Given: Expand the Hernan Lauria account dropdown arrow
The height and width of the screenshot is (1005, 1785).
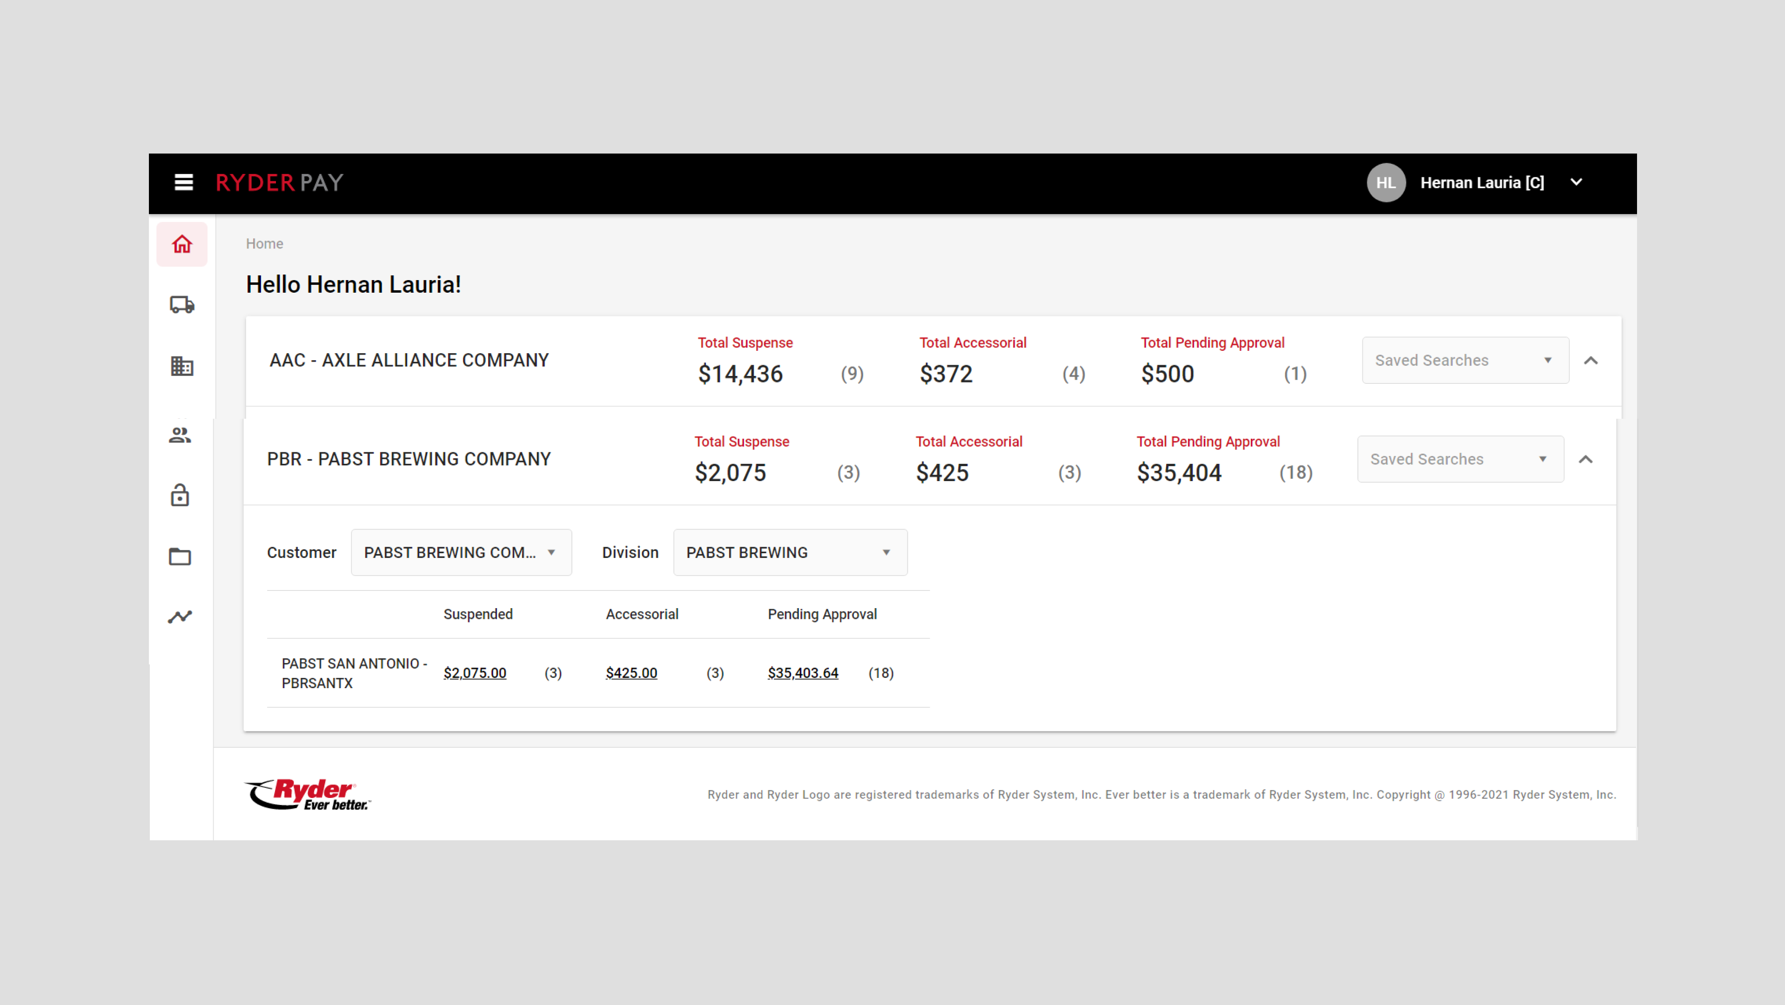Looking at the screenshot, I should click(x=1577, y=182).
